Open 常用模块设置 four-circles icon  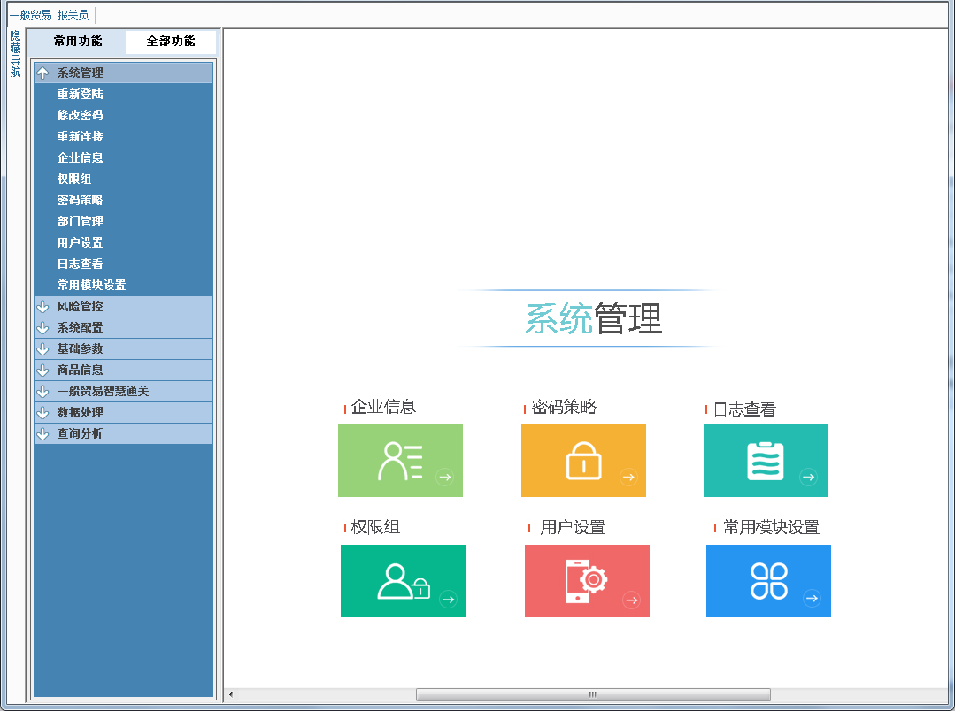click(x=768, y=580)
